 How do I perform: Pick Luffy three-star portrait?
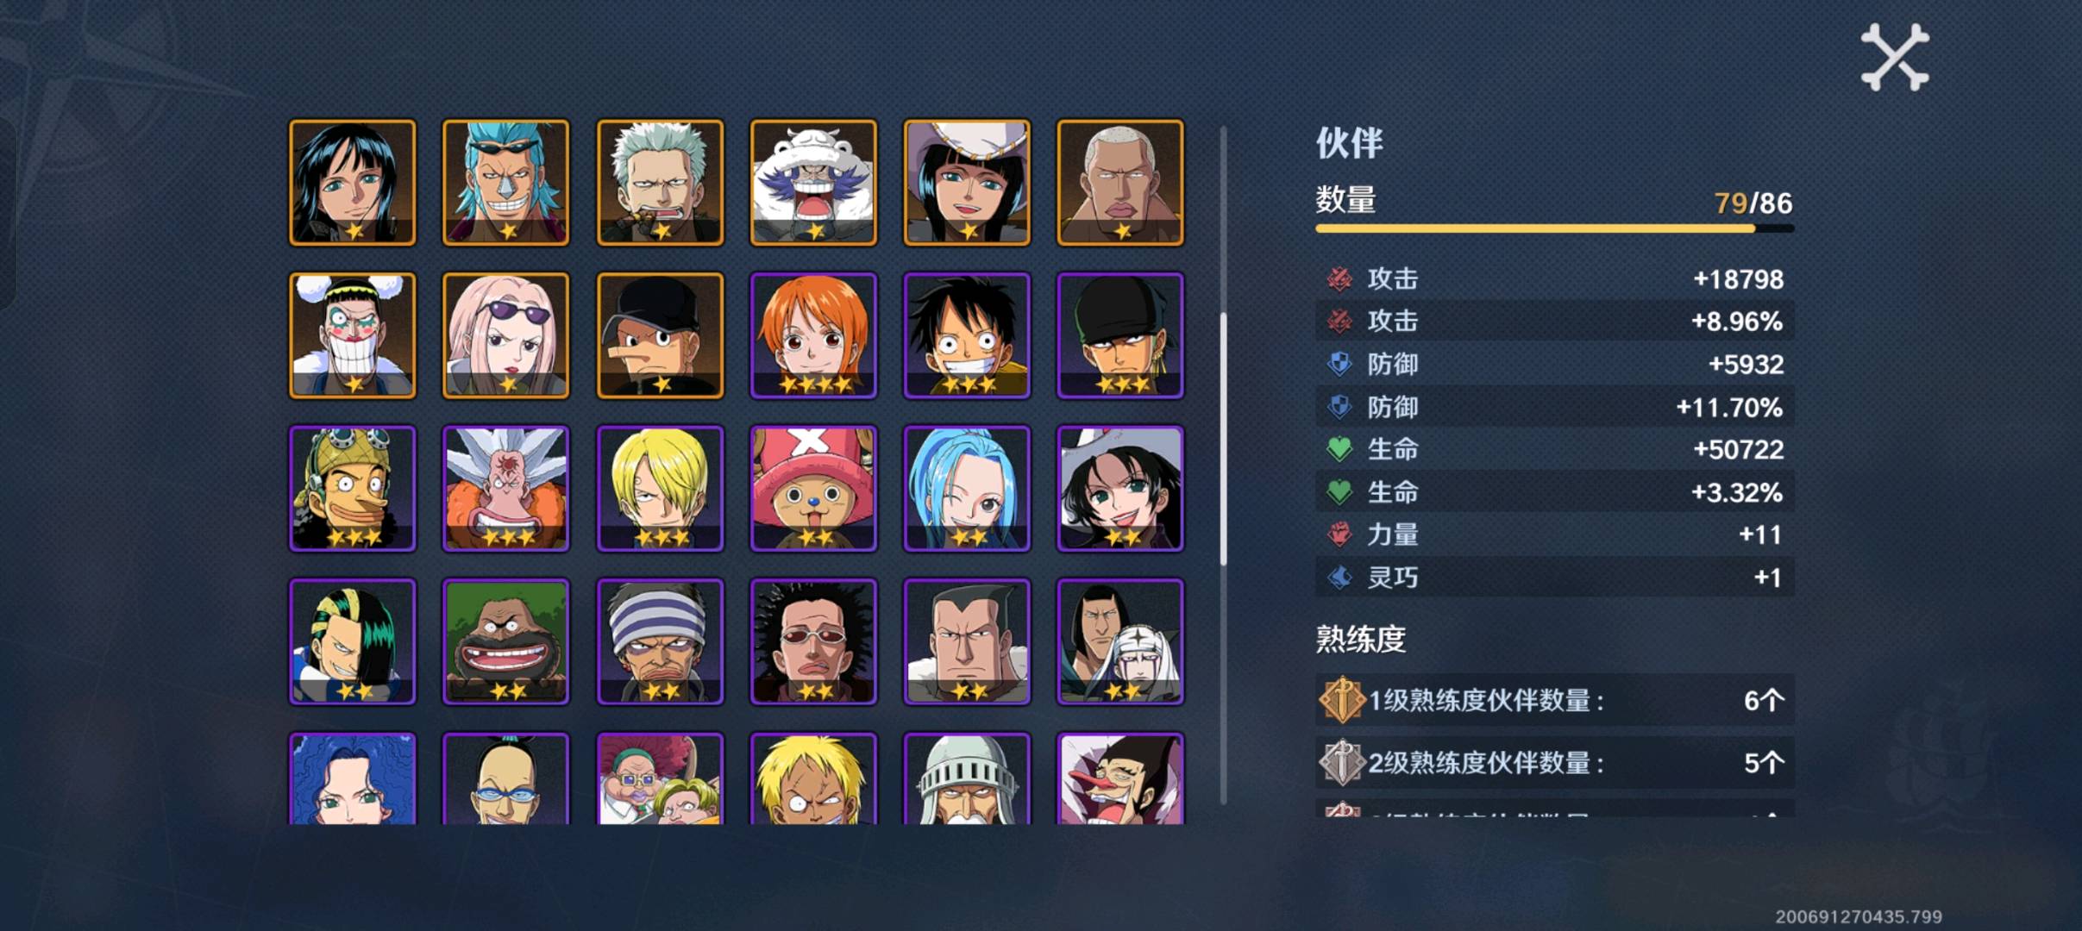click(x=967, y=335)
